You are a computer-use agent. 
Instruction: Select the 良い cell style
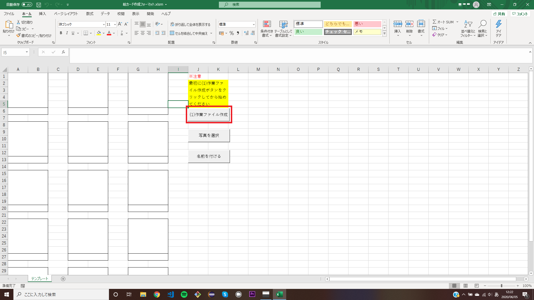click(x=308, y=32)
